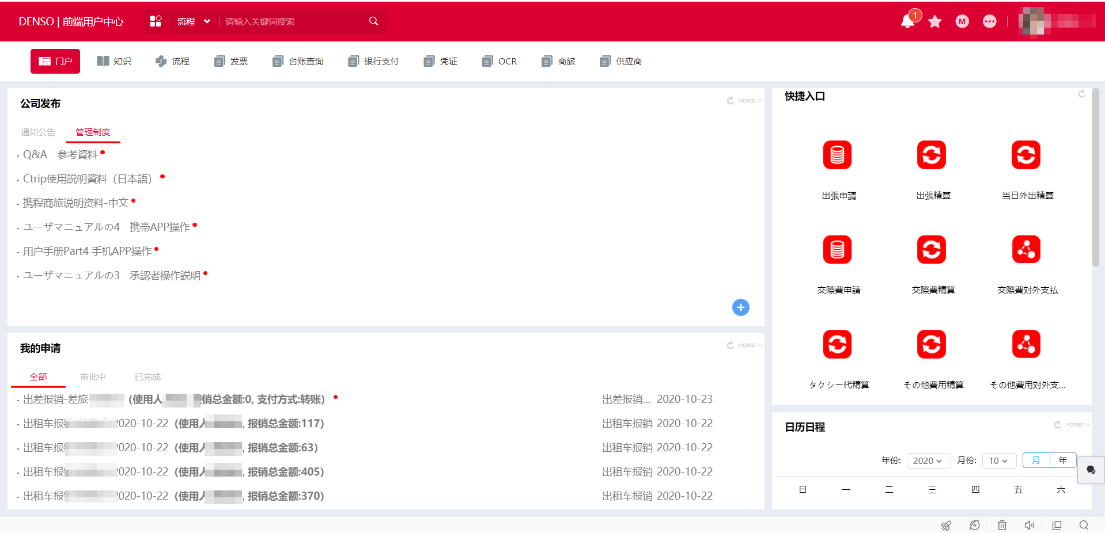Open the 年份 2020 dropdown

(x=928, y=460)
